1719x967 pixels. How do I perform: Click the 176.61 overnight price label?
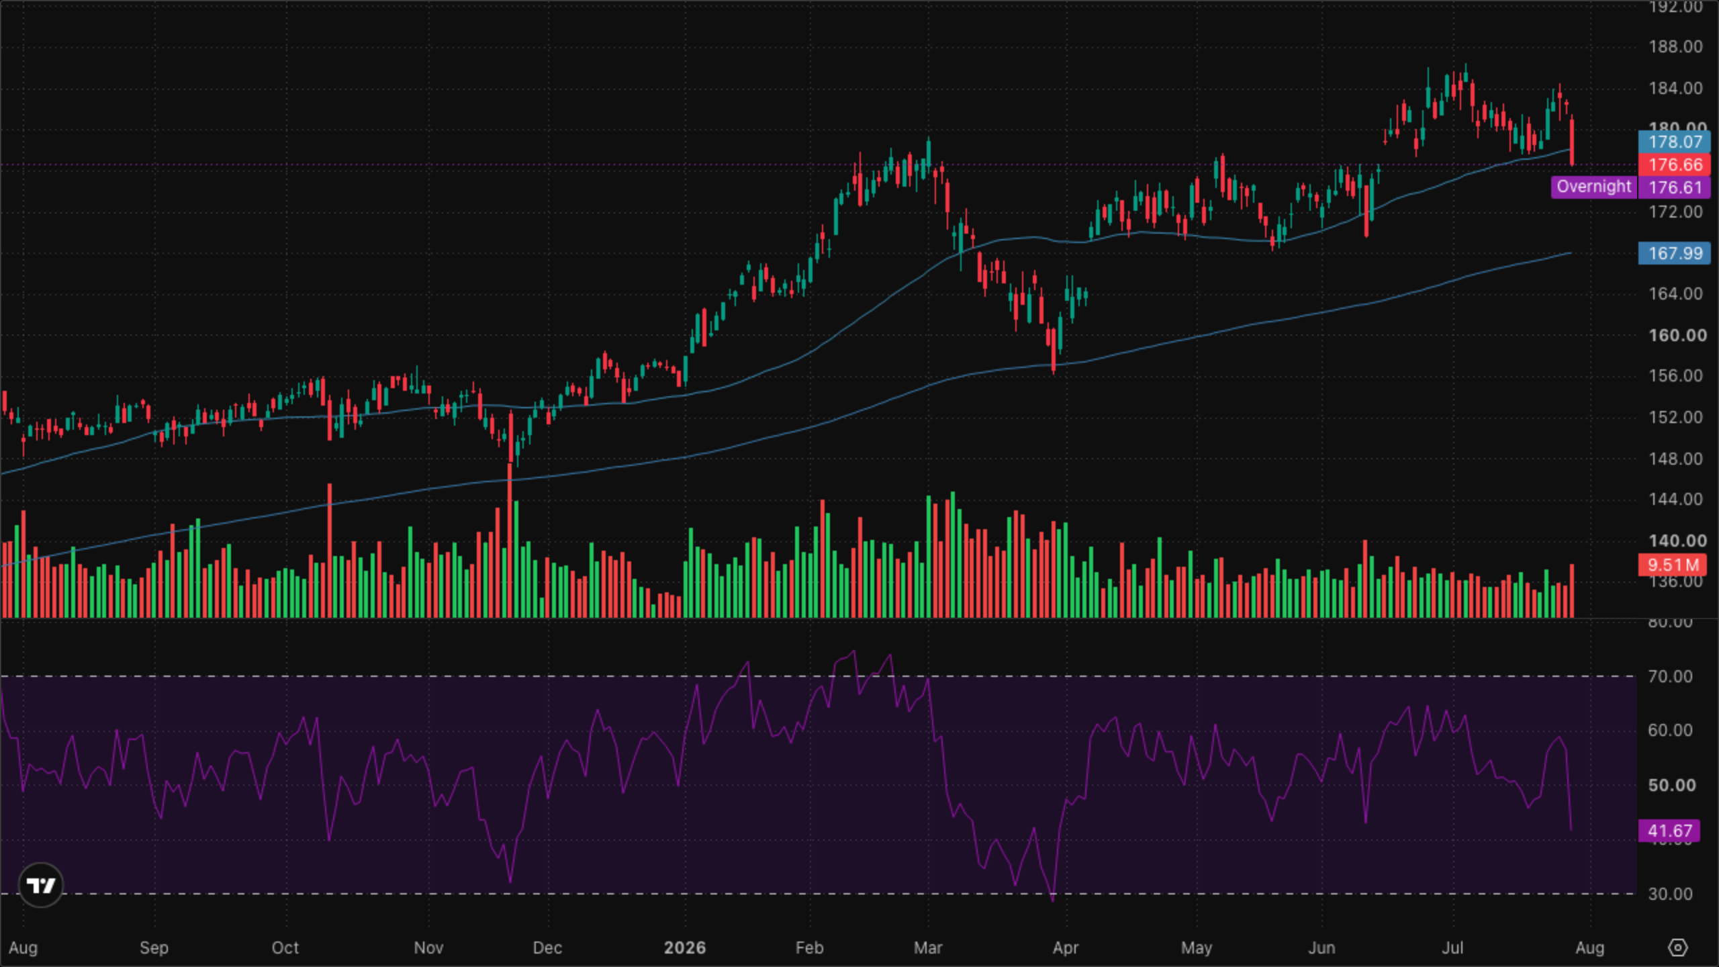coord(1675,187)
